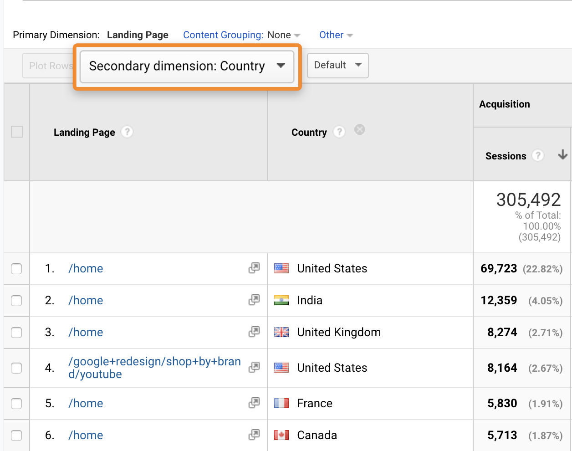Open the Country column help tooltip icon

[x=339, y=132]
